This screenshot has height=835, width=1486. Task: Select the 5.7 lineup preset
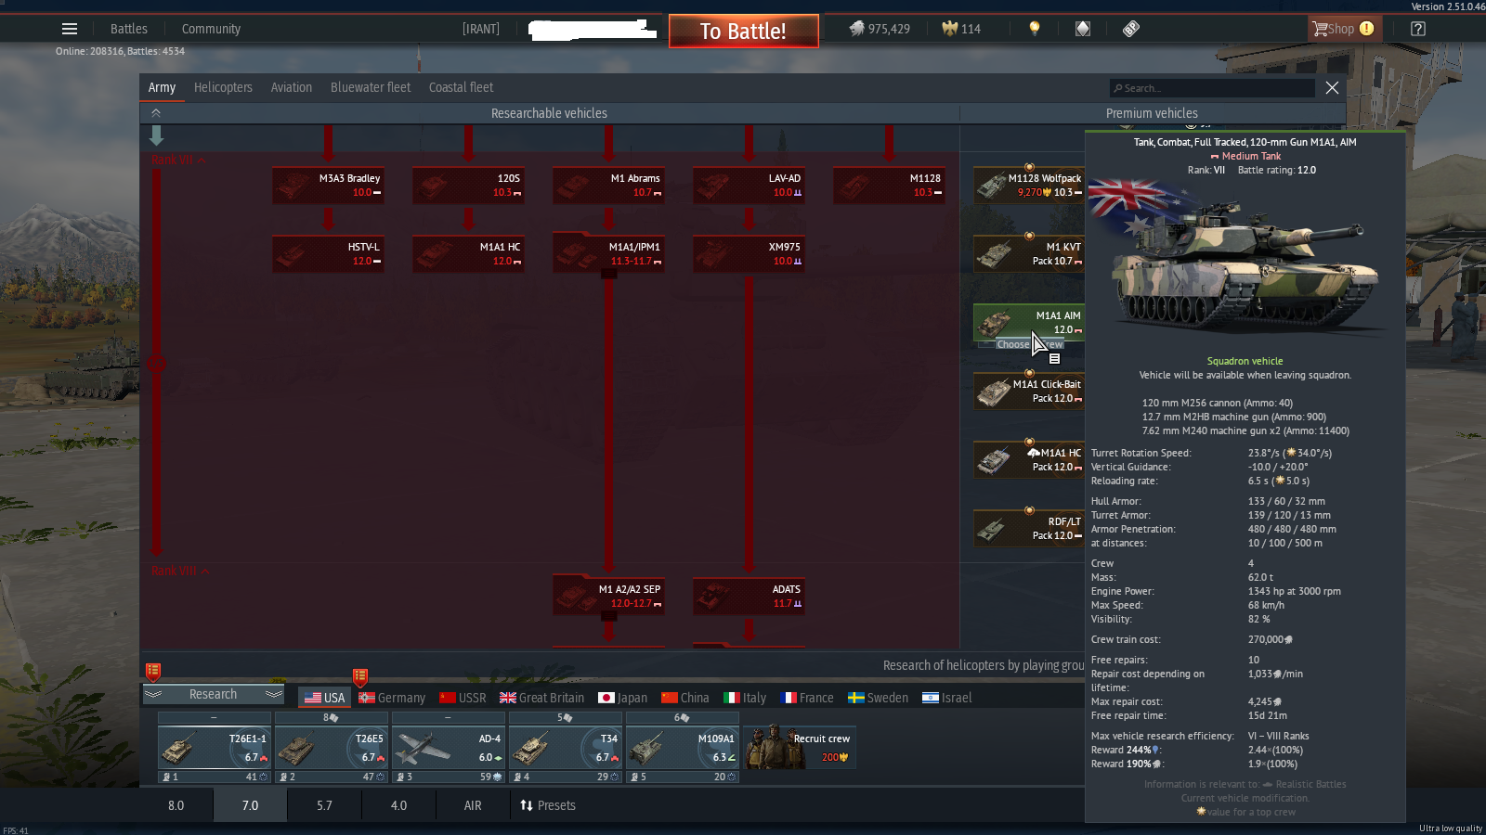[324, 805]
